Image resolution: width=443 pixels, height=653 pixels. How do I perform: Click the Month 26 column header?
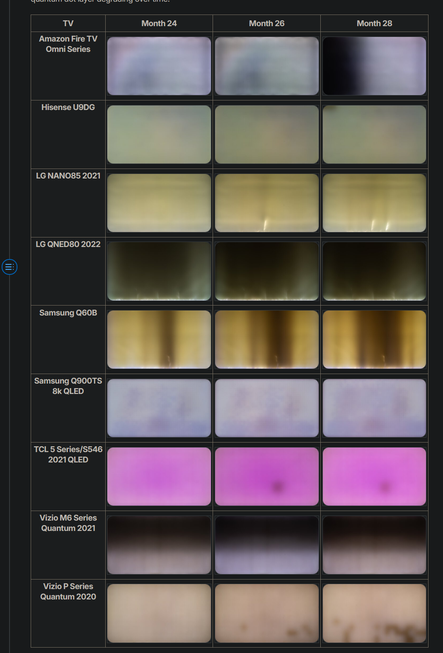267,23
